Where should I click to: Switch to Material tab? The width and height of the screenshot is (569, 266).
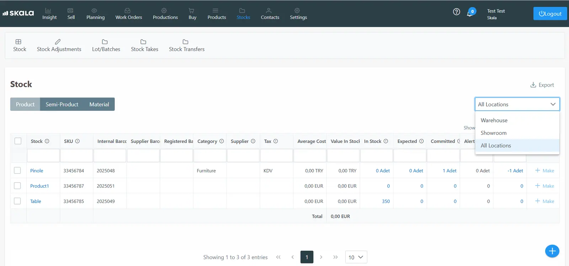point(99,104)
